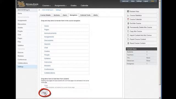The image size is (176, 99).
Task: Select the Home navigation list item
Action: (65, 26)
